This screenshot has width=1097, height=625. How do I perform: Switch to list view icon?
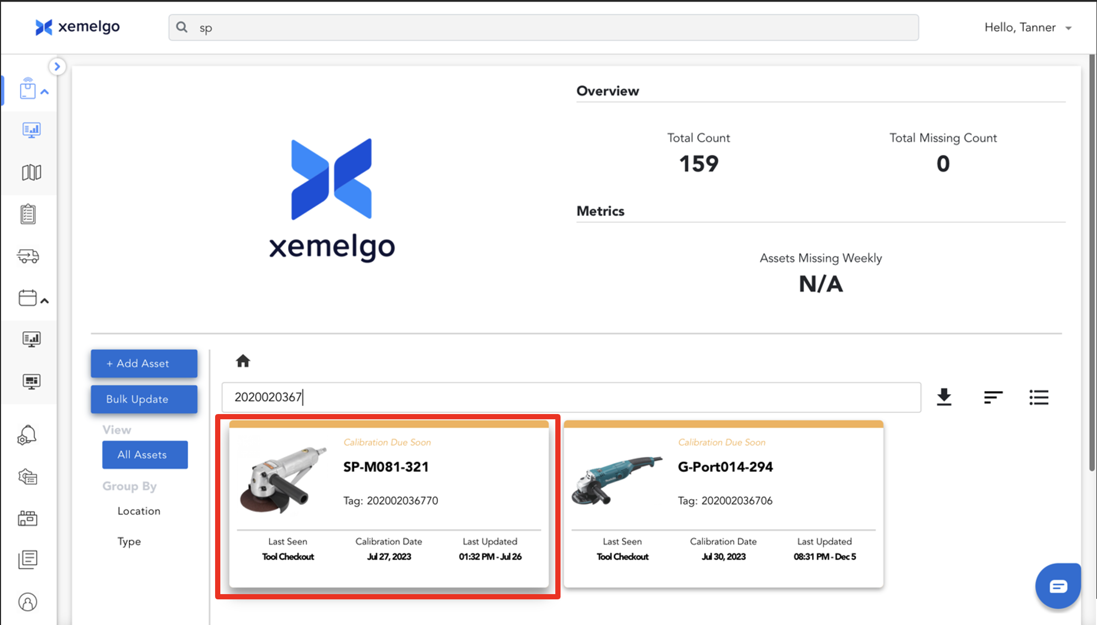[1038, 397]
